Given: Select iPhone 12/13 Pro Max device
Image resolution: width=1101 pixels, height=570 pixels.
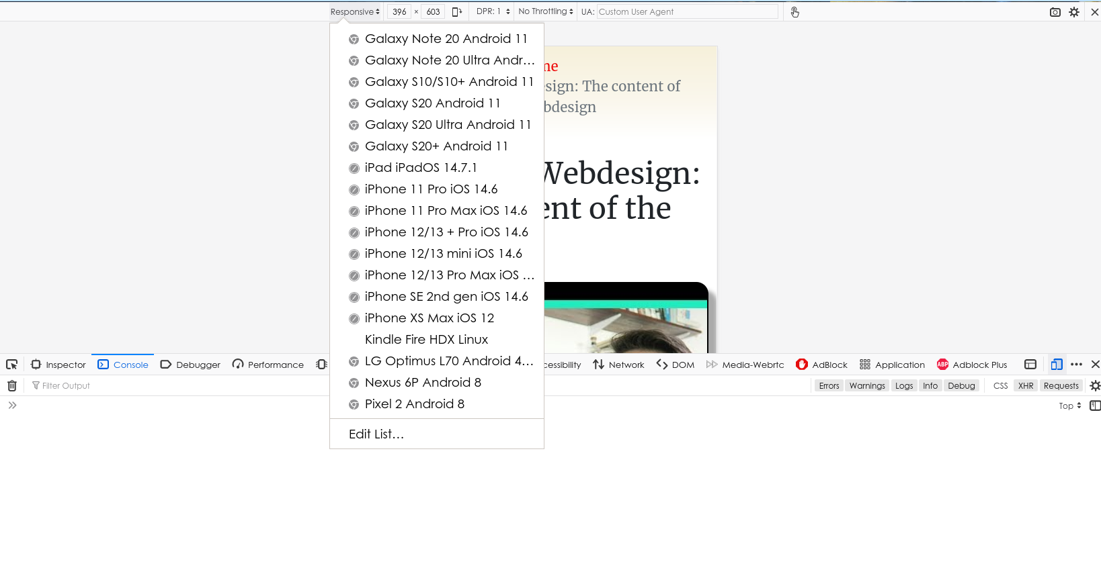Looking at the screenshot, I should [x=437, y=275].
